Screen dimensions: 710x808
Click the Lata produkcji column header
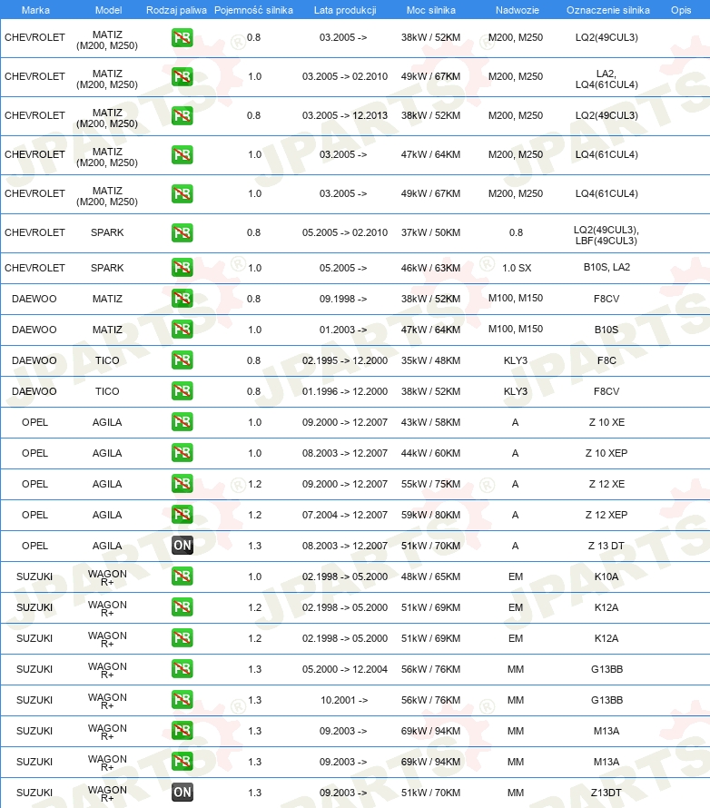[345, 10]
